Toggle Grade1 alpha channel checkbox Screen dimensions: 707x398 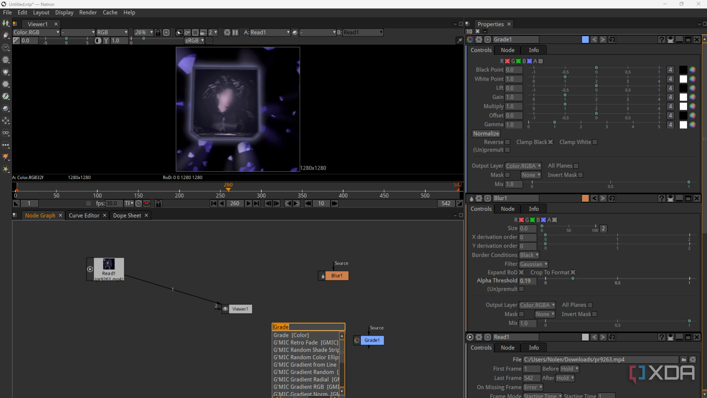(541, 61)
